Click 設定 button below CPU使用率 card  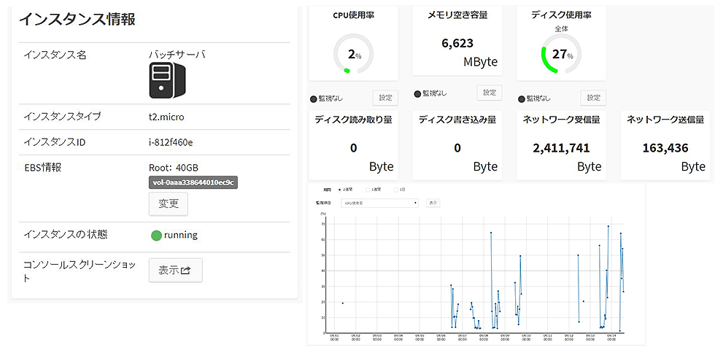tap(385, 98)
